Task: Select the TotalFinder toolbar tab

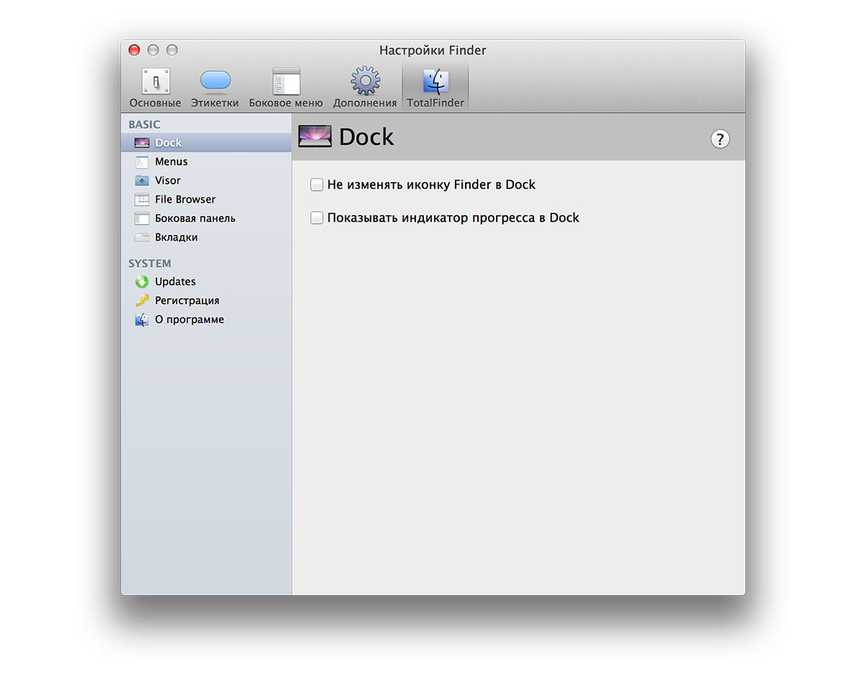Action: 435,88
